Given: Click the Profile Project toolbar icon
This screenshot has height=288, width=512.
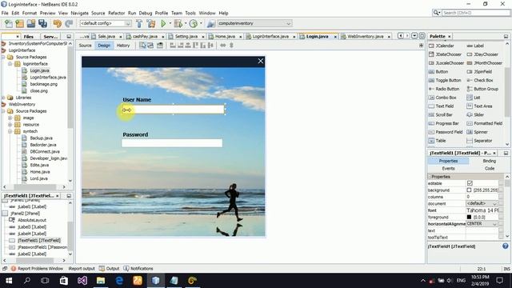Looking at the screenshot, I should tap(194, 23).
